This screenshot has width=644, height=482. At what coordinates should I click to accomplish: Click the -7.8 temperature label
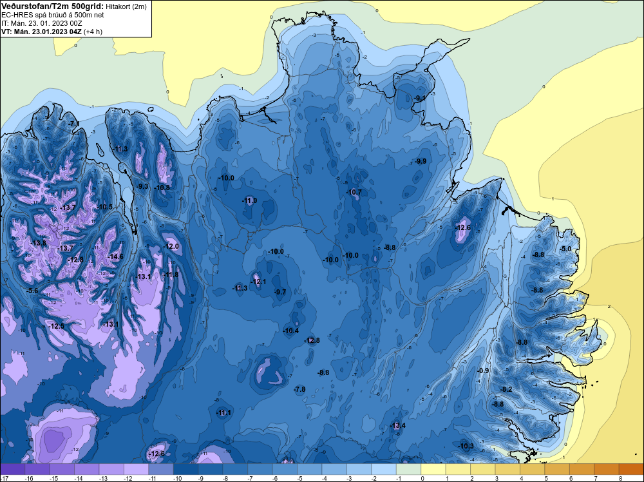tap(300, 390)
